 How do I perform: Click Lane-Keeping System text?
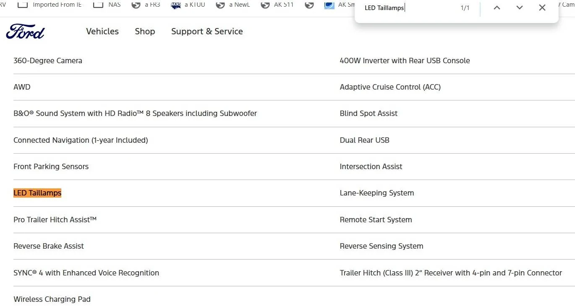[x=377, y=193]
